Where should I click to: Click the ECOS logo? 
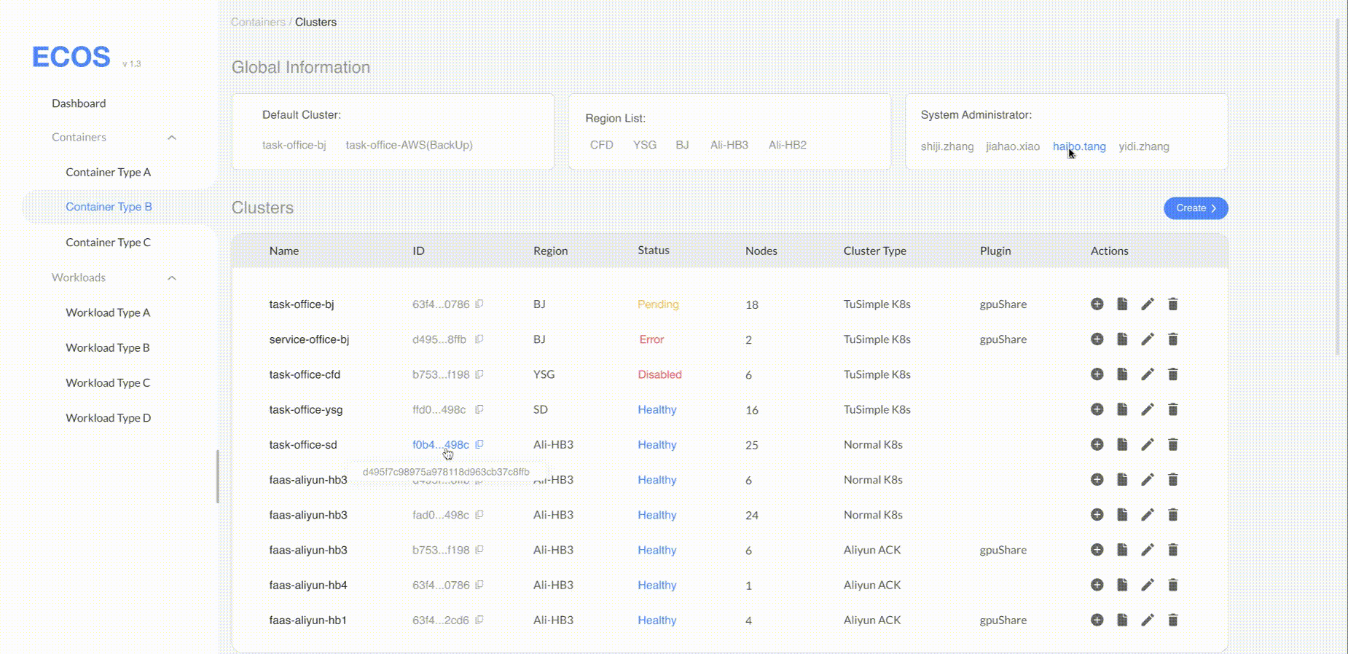point(71,57)
